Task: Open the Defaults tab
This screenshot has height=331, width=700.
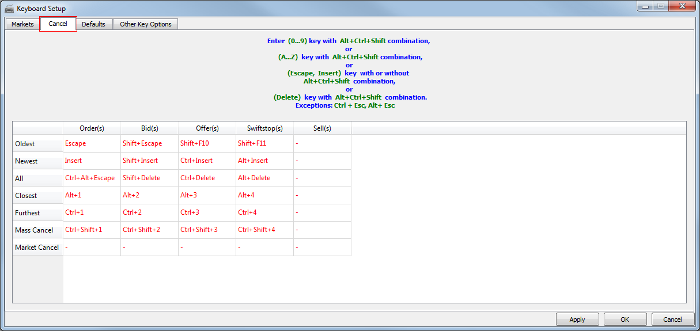Action: 93,24
